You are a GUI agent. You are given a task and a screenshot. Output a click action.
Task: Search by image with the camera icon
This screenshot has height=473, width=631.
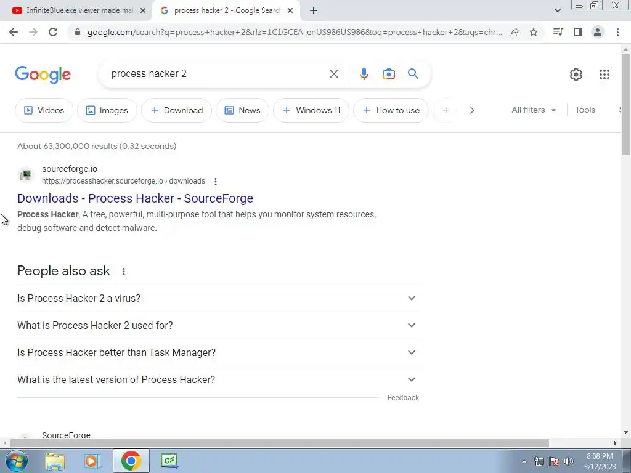click(389, 74)
